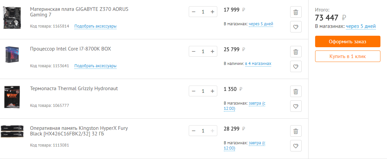Image resolution: width=387 pixels, height=159 pixels.
Task: Increase quantity of Thermal Grizzly paste
Action: click(x=212, y=91)
